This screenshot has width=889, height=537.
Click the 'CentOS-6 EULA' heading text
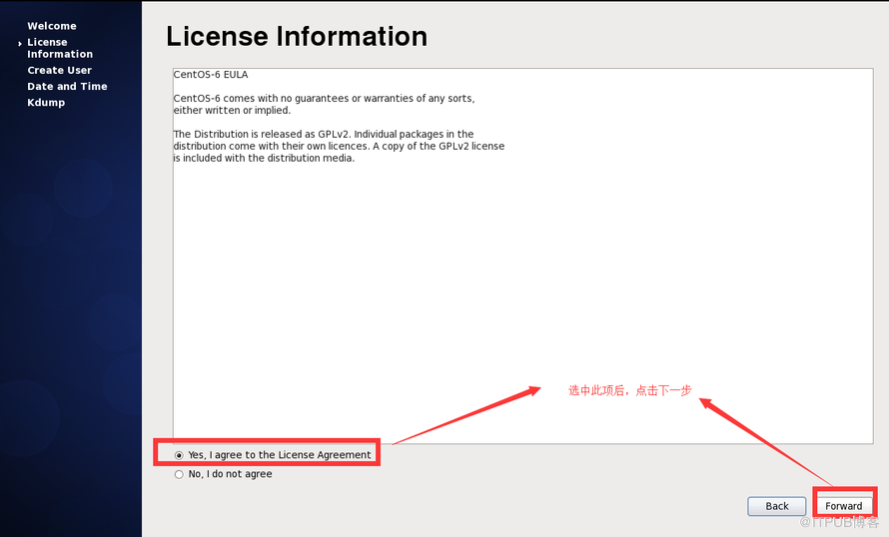tap(211, 74)
